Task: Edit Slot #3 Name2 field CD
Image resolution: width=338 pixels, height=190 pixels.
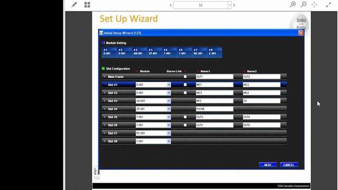Action: point(261,101)
